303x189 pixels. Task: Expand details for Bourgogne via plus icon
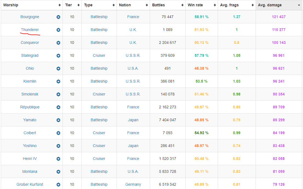[58, 17]
